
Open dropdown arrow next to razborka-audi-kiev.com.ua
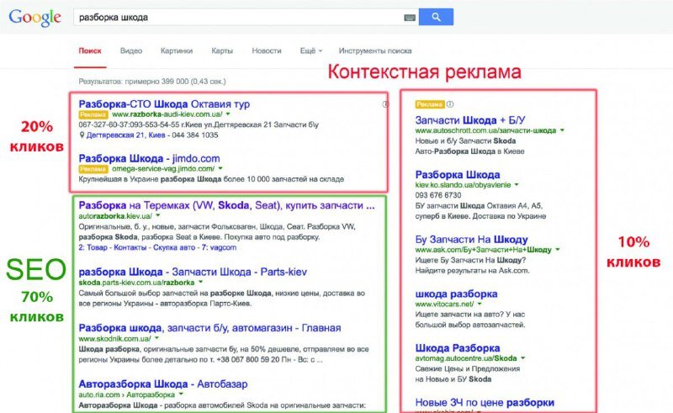(x=228, y=114)
